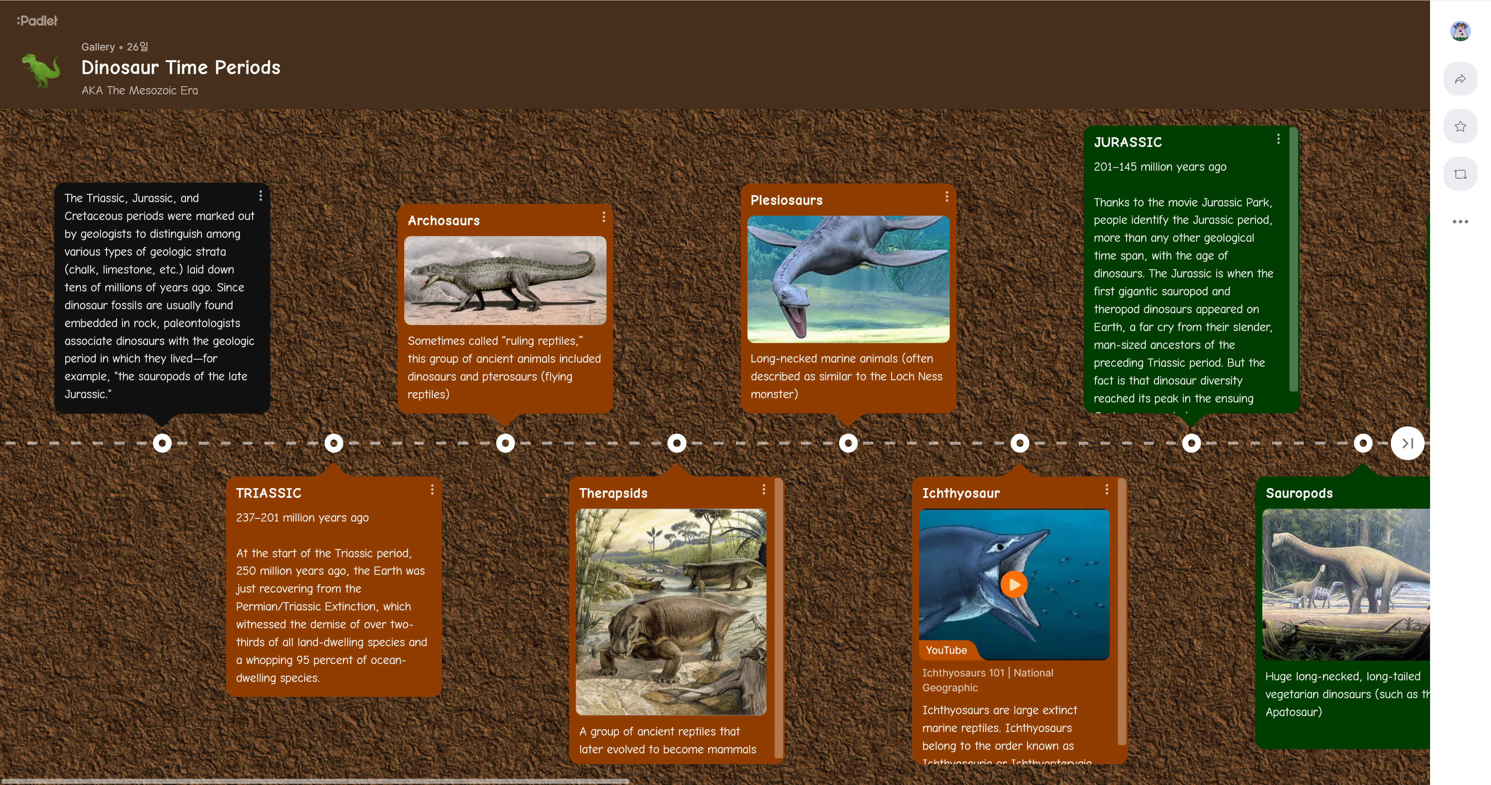Bookmark the padlet with the star icon
Screen dimensions: 1491x785
[1460, 127]
